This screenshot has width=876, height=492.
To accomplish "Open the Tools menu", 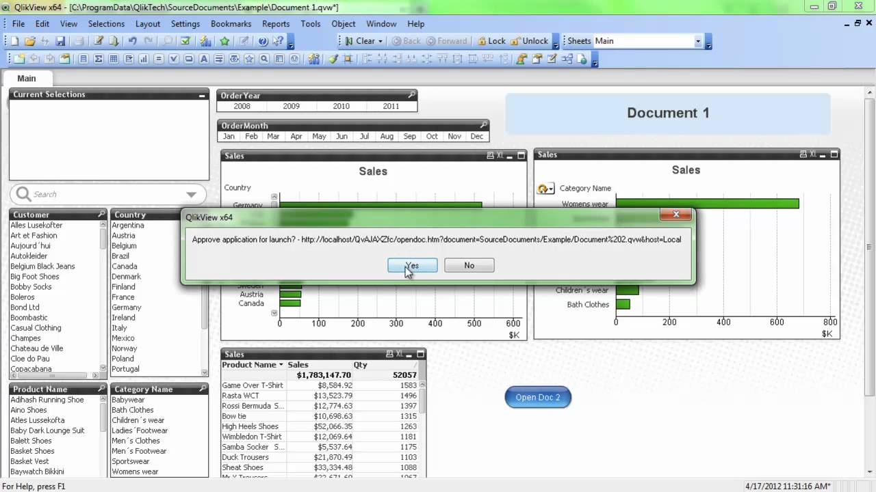I will 311,23.
